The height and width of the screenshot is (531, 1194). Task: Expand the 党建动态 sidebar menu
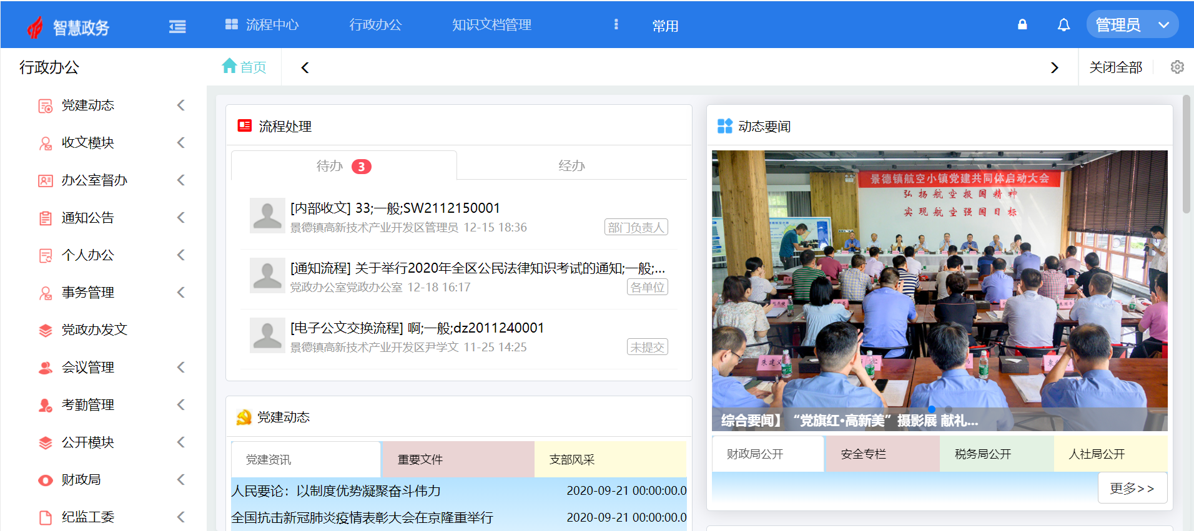coord(87,105)
